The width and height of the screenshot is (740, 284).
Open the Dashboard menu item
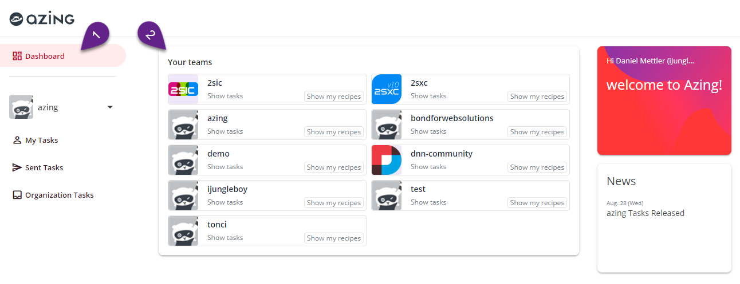click(x=45, y=56)
